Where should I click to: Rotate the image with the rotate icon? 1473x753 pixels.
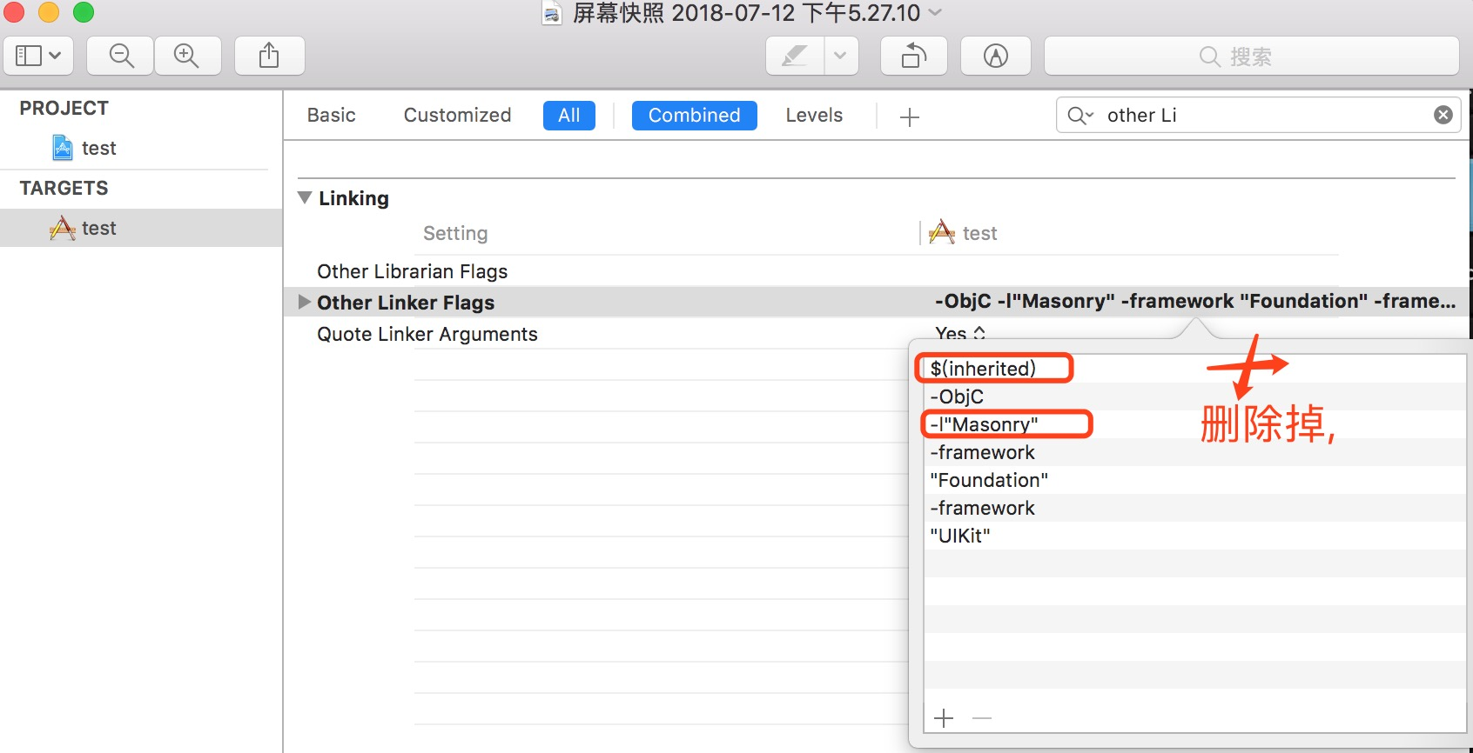pos(913,56)
